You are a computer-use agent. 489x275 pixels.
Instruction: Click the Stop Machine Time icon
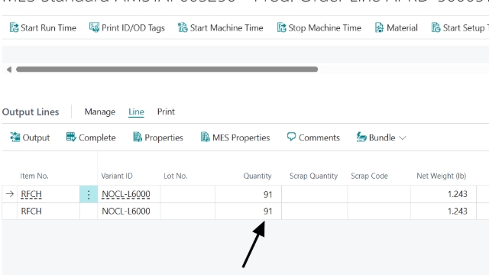(281, 27)
